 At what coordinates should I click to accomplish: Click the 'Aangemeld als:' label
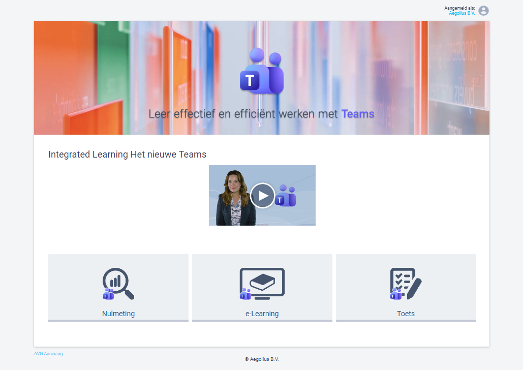click(x=459, y=8)
